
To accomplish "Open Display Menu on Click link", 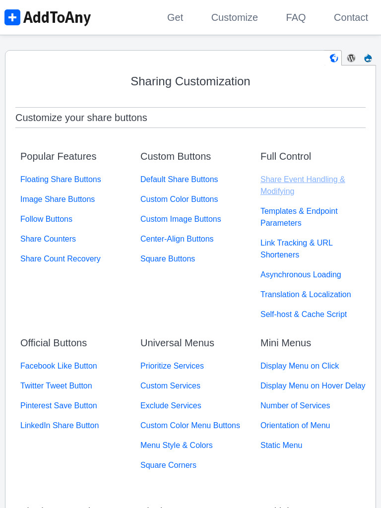I will 300,366.
